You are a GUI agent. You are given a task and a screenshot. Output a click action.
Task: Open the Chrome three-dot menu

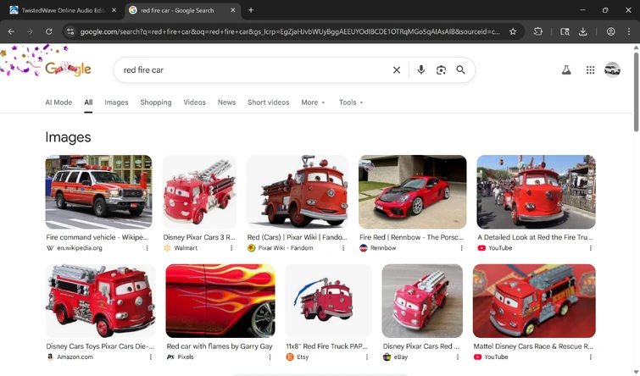point(629,31)
